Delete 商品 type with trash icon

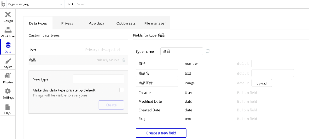coord(124,60)
